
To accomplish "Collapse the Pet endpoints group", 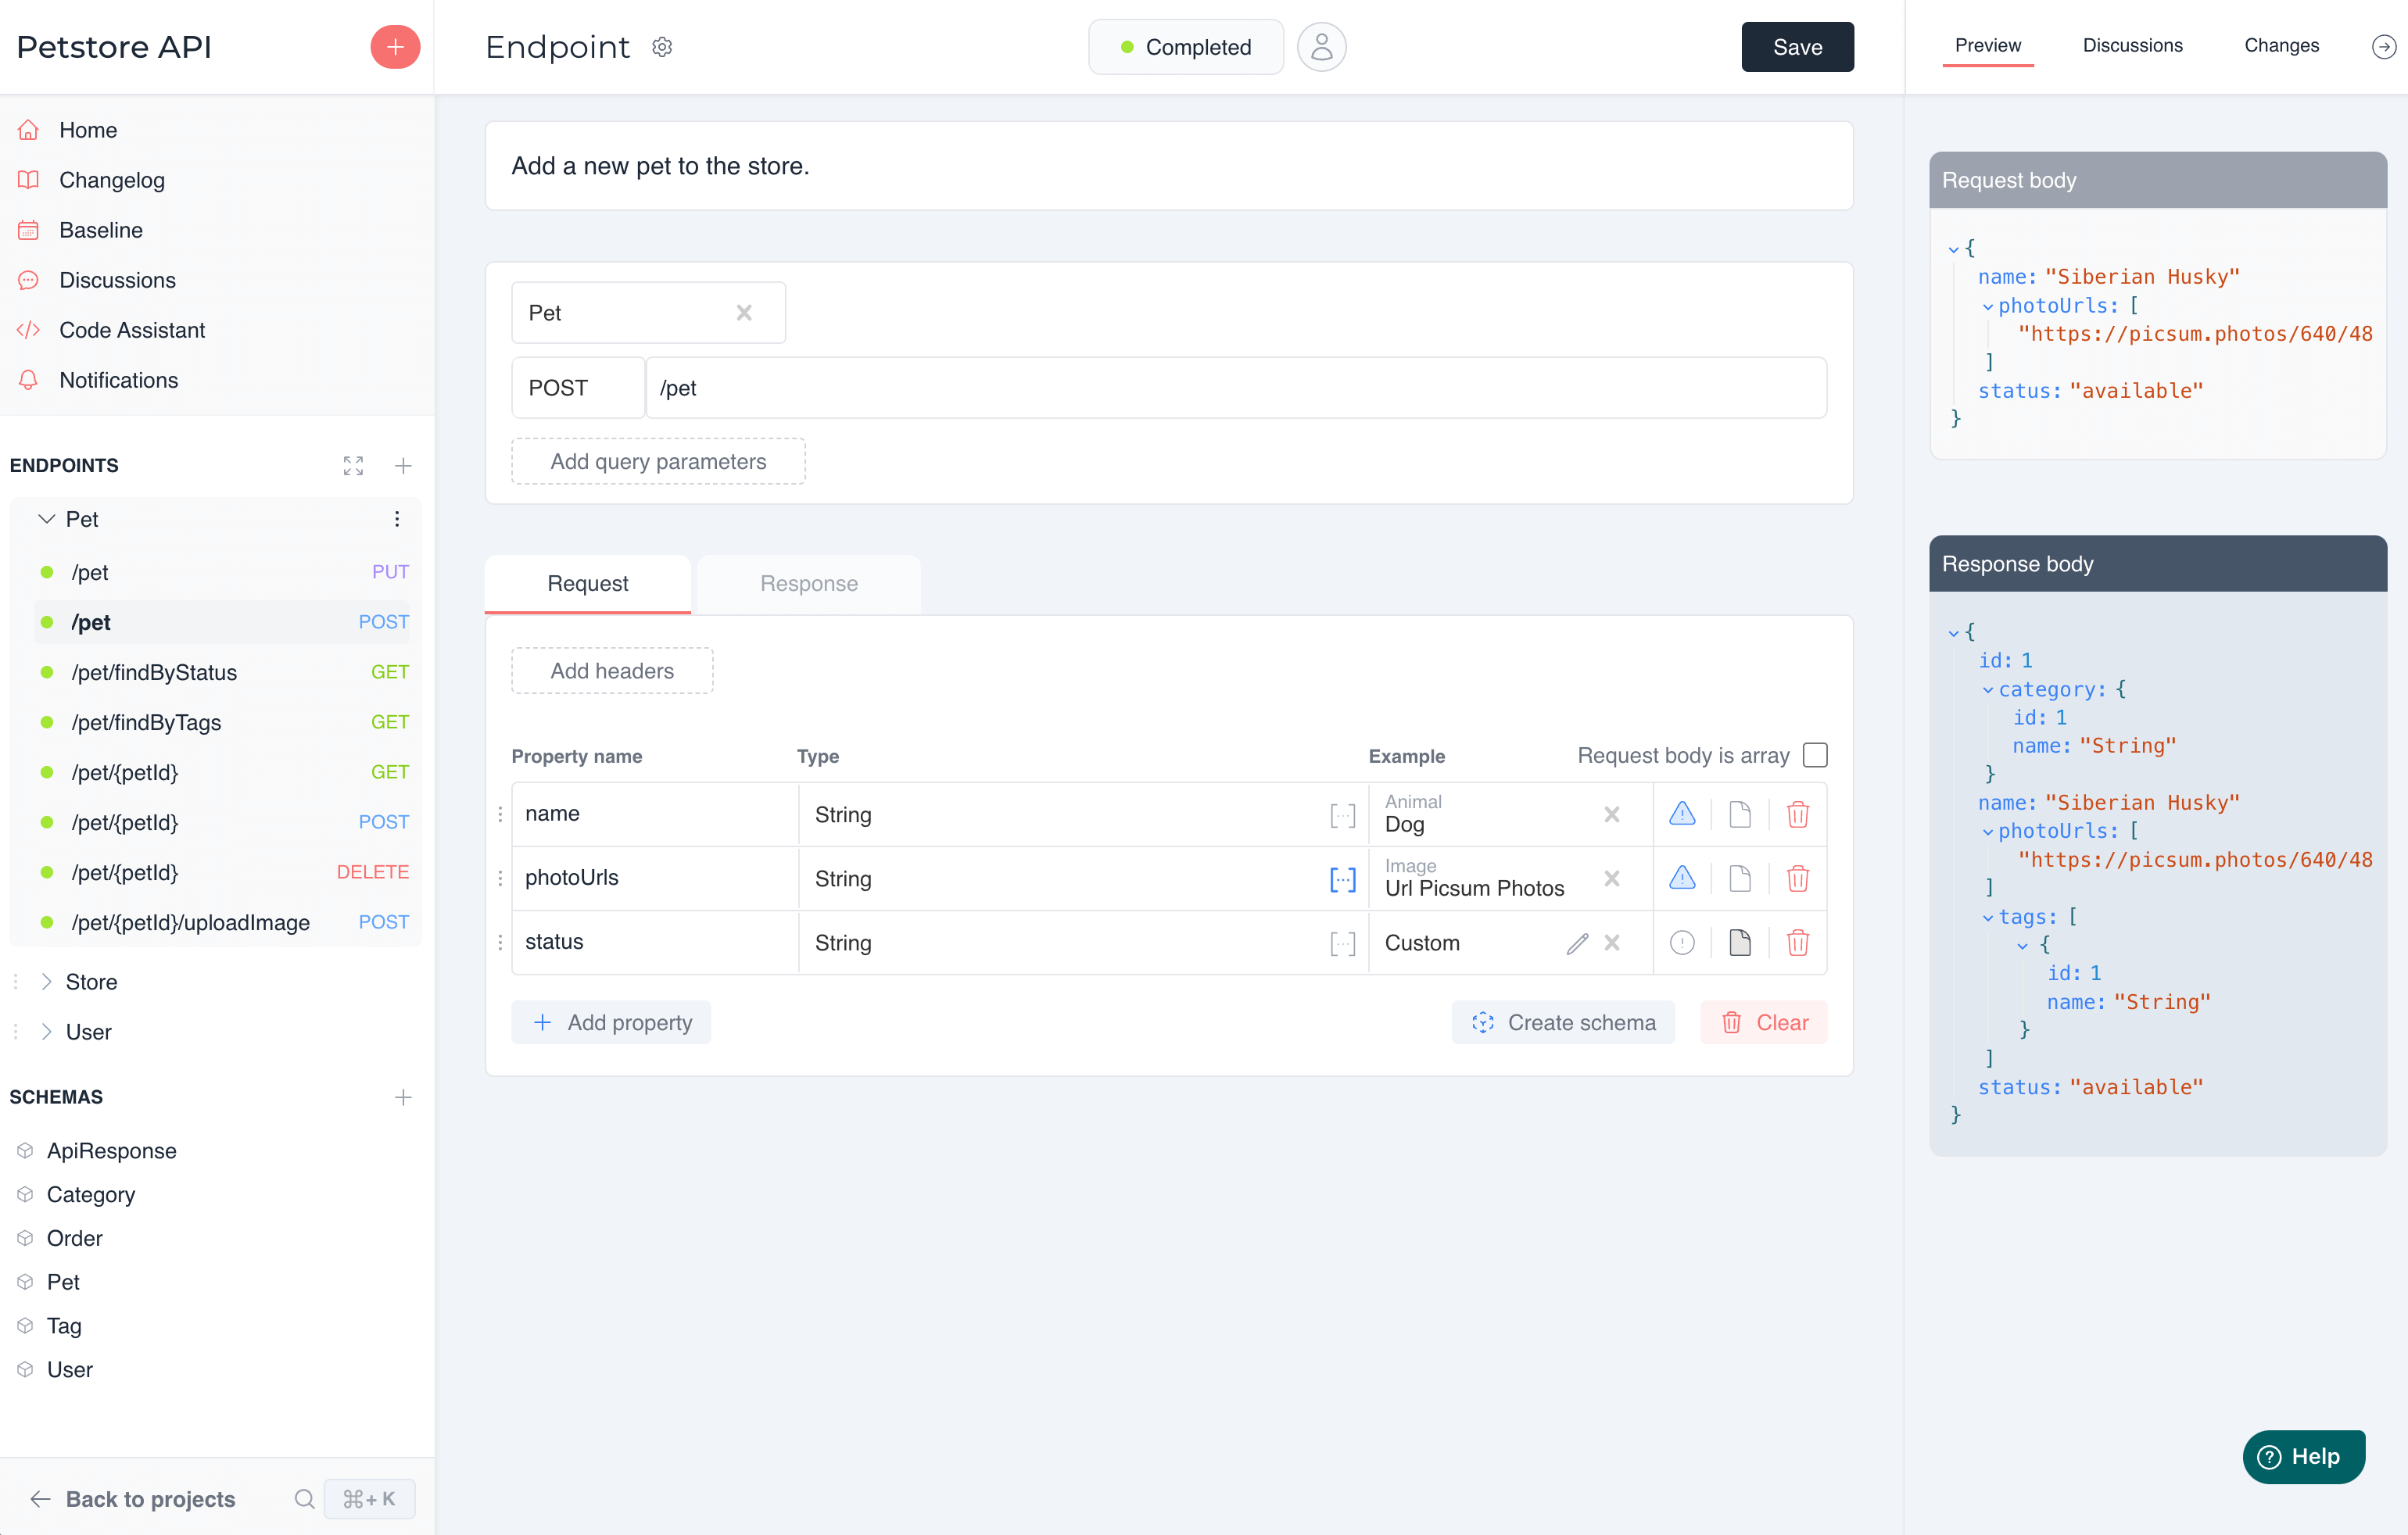I will (x=45, y=519).
